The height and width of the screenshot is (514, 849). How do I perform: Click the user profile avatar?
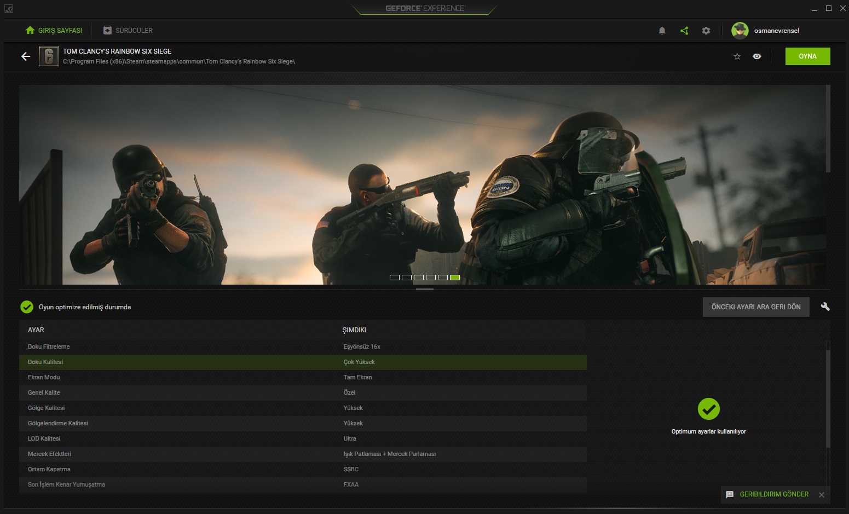click(x=740, y=31)
